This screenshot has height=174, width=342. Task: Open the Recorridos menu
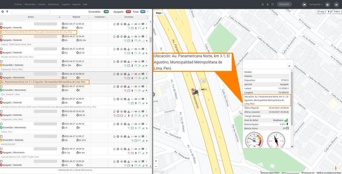(30, 4)
